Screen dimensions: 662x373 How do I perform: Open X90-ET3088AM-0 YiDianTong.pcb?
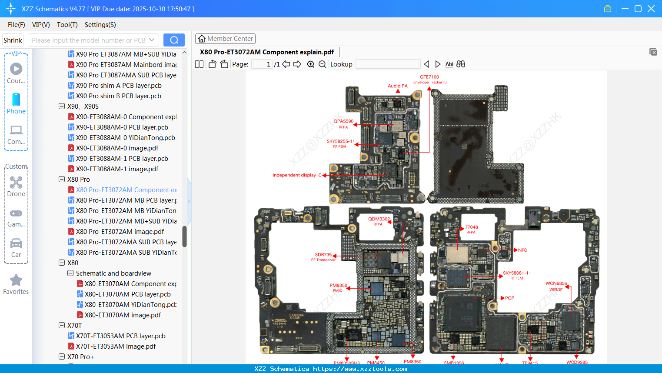pos(122,137)
